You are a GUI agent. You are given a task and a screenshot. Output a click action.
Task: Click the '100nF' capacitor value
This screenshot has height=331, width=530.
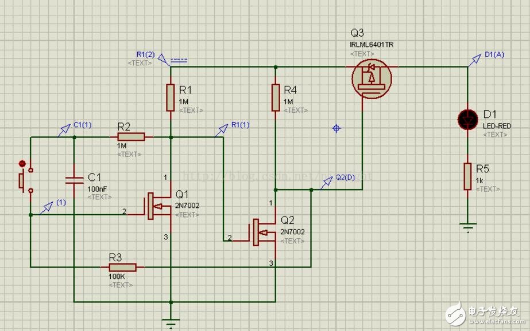coord(98,189)
